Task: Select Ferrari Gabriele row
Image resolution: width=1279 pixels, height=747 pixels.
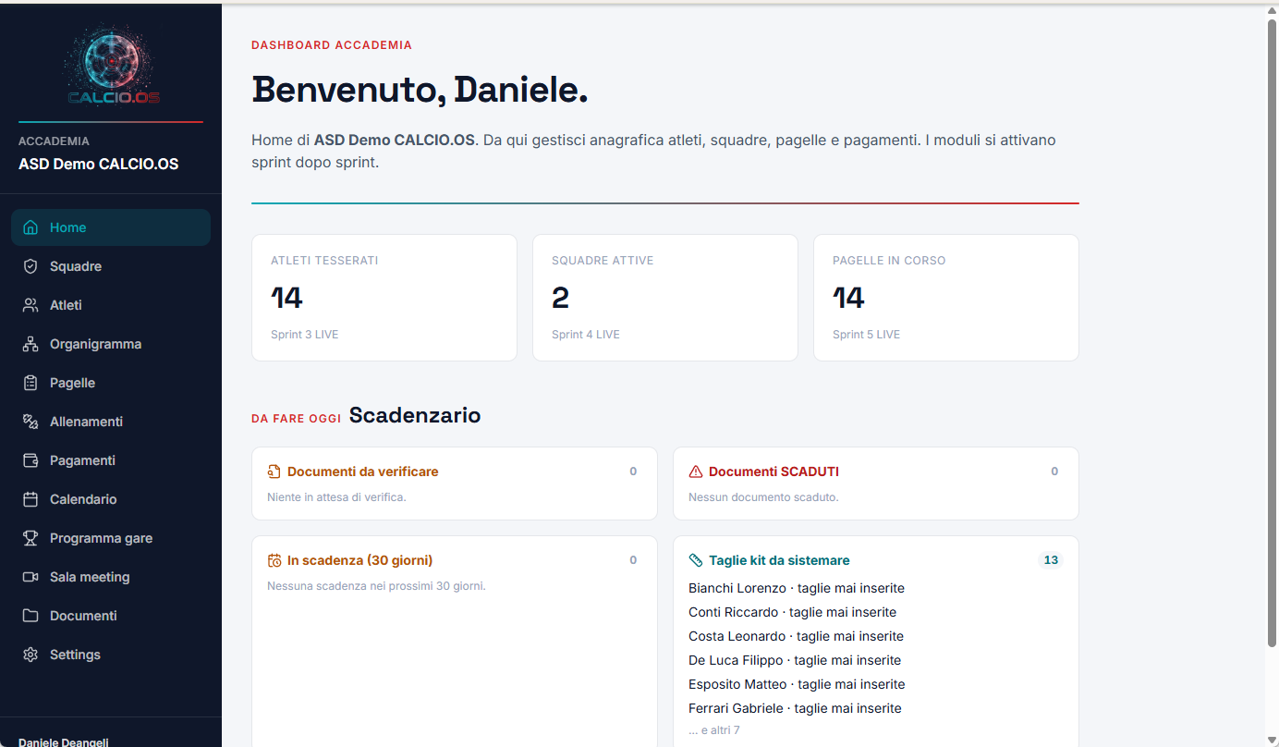Action: (795, 708)
